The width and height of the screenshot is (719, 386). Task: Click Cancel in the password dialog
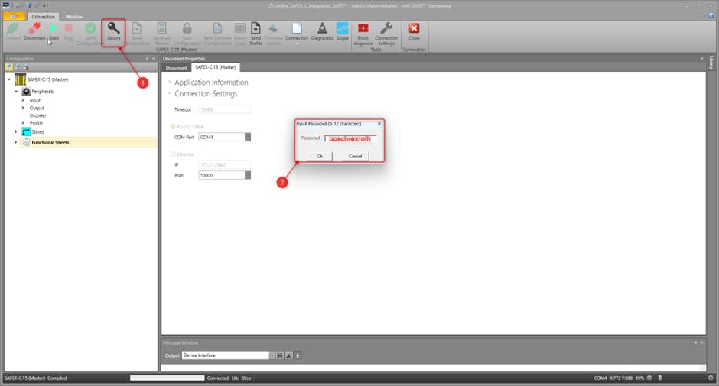[355, 156]
